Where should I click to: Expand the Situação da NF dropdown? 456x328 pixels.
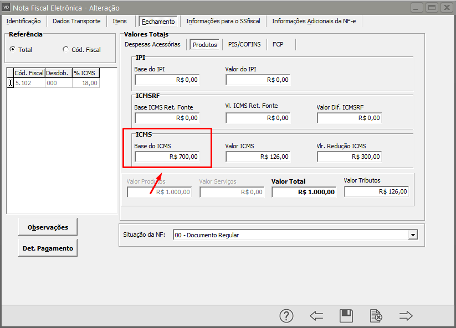click(x=412, y=235)
